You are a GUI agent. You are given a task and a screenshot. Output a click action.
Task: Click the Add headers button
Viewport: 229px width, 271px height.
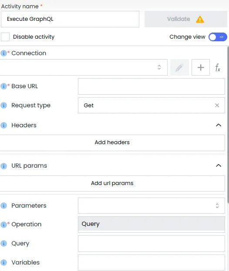pos(112,143)
